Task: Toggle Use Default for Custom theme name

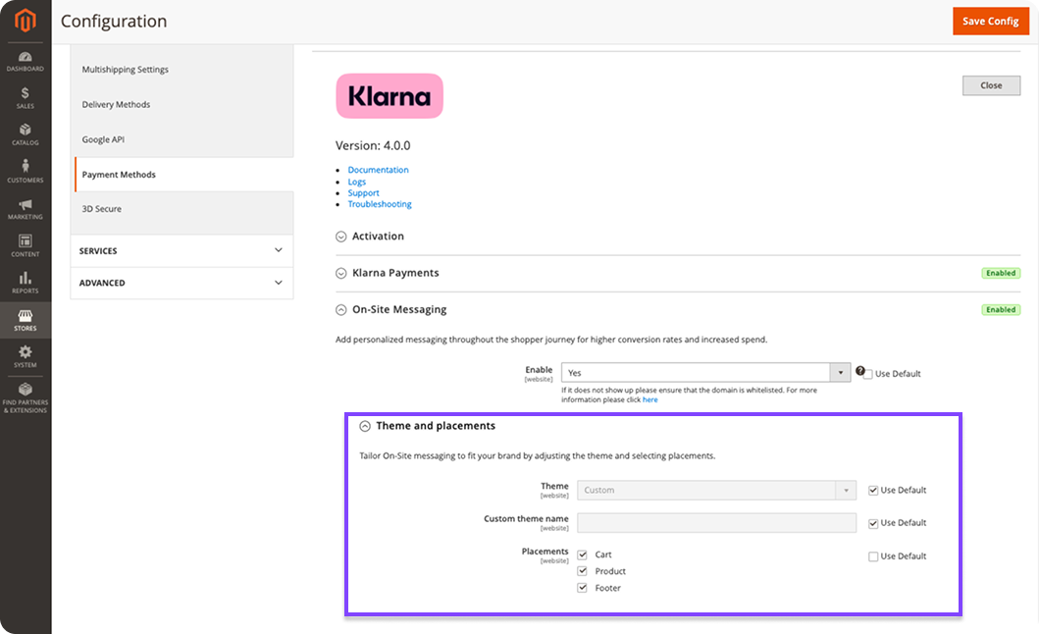Action: coord(873,523)
